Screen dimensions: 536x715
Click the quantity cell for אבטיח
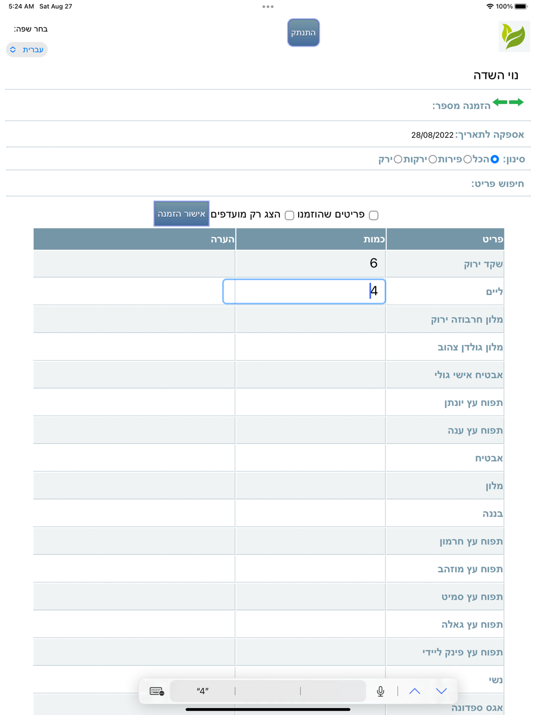[x=310, y=458]
